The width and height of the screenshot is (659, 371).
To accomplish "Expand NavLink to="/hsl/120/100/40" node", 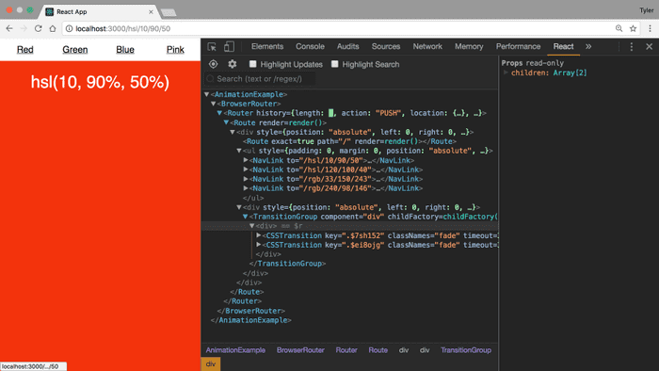I will click(x=246, y=169).
